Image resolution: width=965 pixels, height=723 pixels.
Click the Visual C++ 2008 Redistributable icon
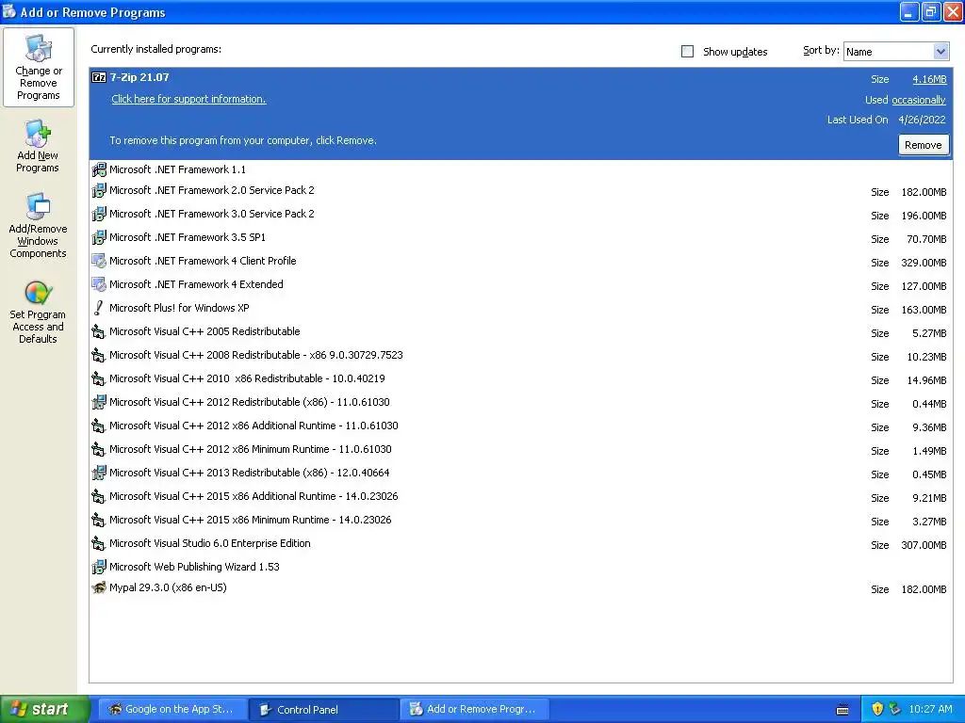pyautogui.click(x=98, y=355)
